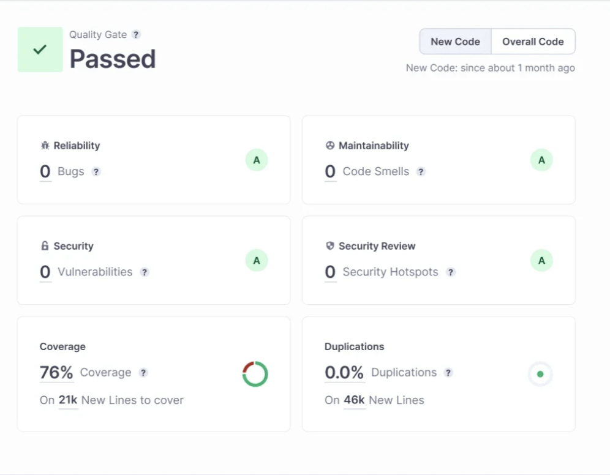Click the Reliability bug icon

(45, 145)
